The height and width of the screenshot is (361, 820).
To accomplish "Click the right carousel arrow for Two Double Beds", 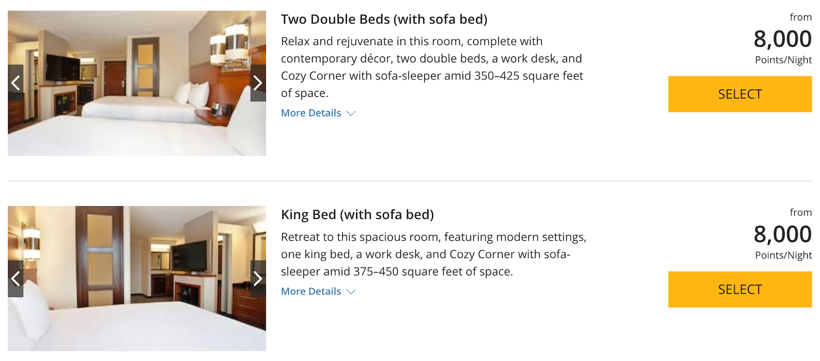I will coord(258,82).
